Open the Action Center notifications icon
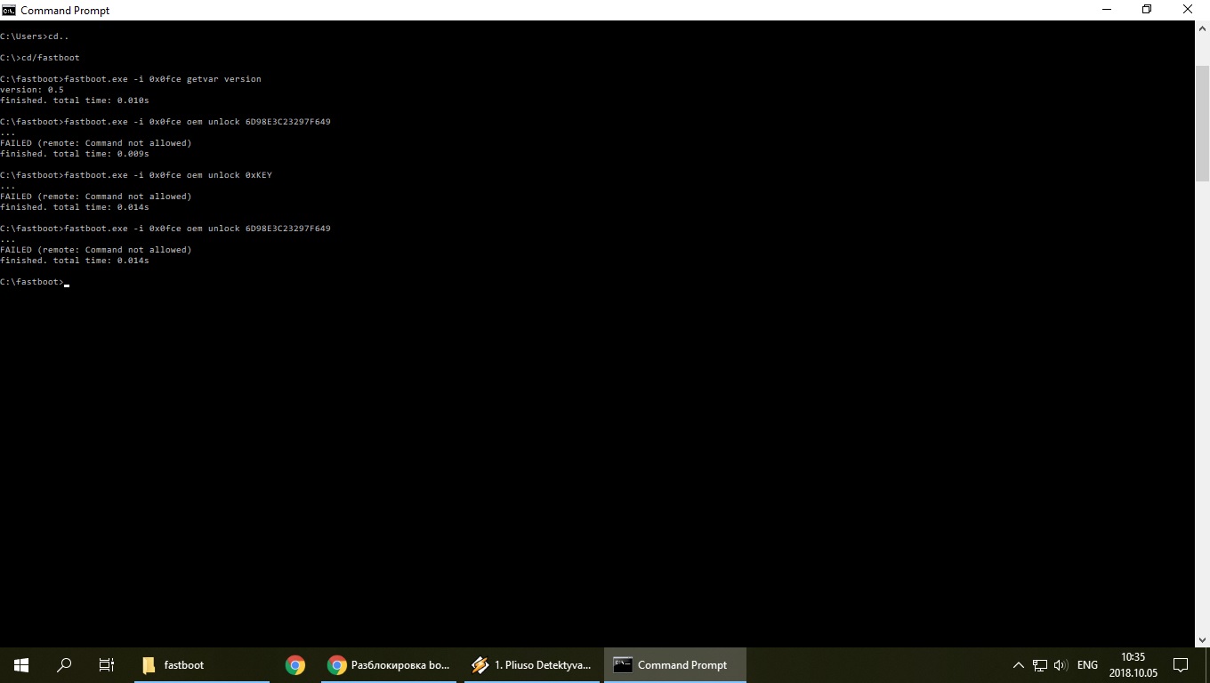This screenshot has width=1210, height=683. pyautogui.click(x=1181, y=665)
